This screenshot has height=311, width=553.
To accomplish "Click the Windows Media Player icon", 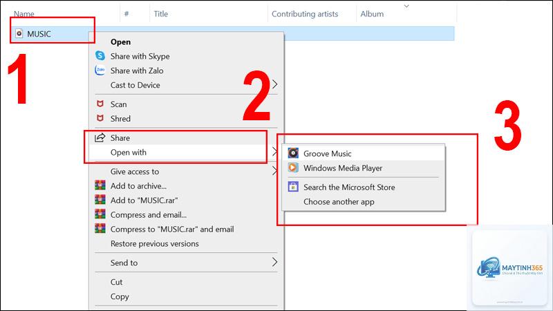I will click(293, 167).
